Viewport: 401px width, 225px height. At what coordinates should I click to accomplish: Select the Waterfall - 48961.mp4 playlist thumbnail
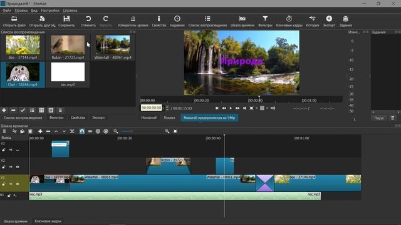tap(113, 44)
